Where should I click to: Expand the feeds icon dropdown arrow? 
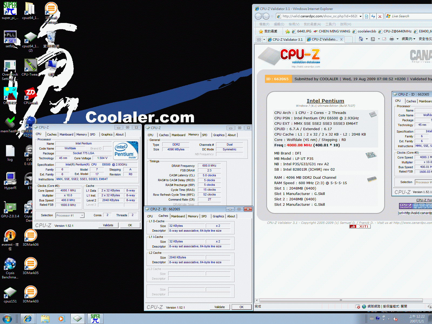click(x=379, y=39)
